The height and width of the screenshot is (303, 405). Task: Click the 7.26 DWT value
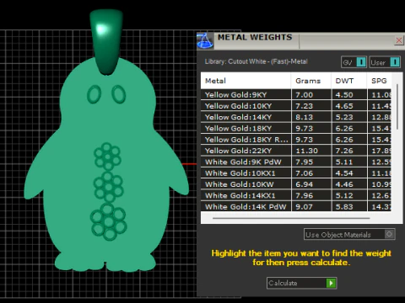344,151
